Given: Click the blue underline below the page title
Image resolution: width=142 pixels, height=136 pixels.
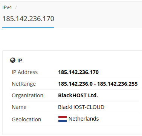Looking at the screenshot, I should (x=28, y=28).
